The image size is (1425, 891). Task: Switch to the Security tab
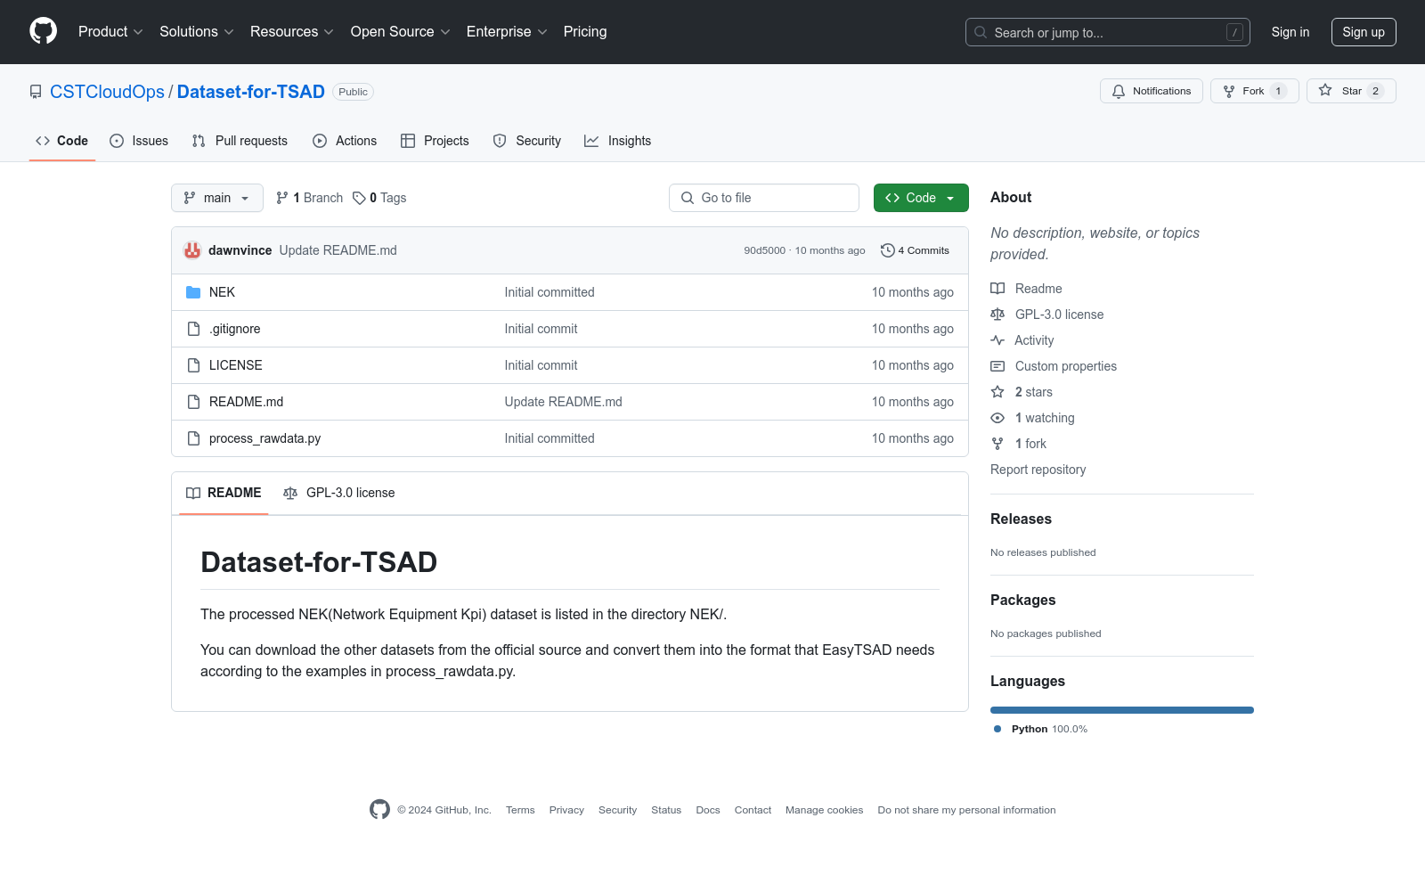pyautogui.click(x=527, y=141)
